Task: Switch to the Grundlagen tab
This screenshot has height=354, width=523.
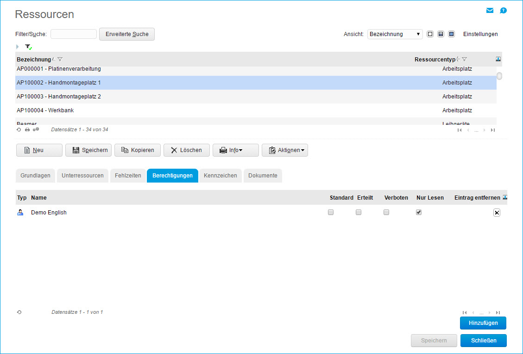Action: click(x=35, y=176)
